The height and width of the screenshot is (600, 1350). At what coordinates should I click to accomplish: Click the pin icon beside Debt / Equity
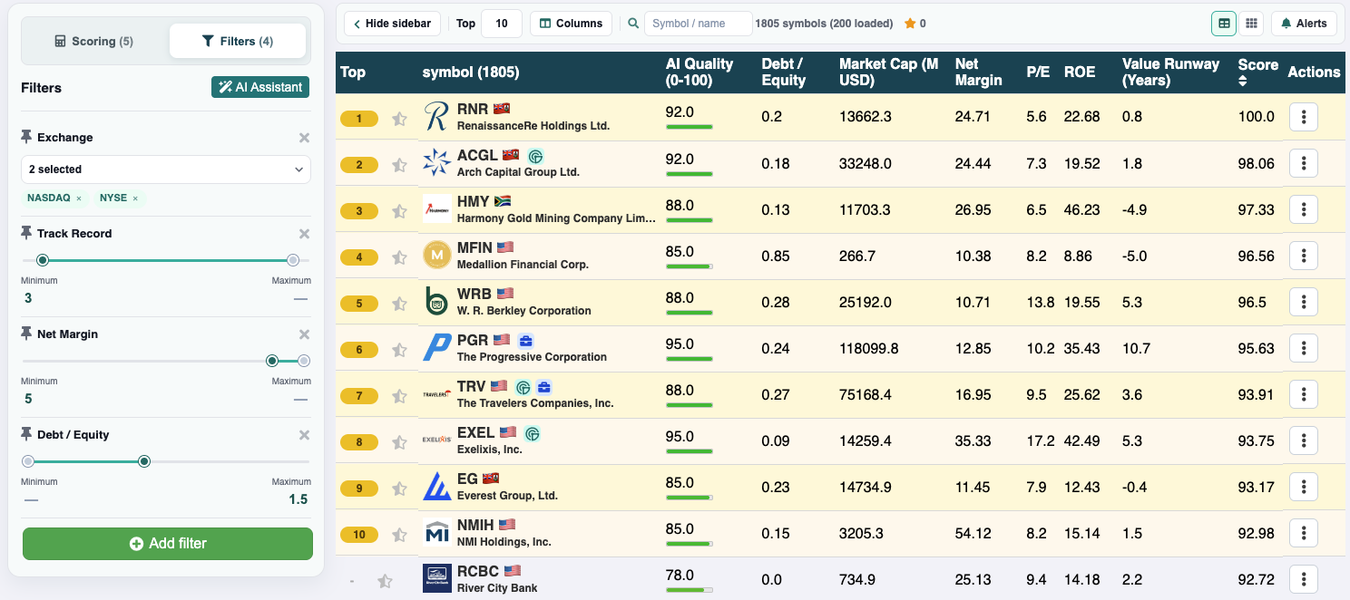26,434
